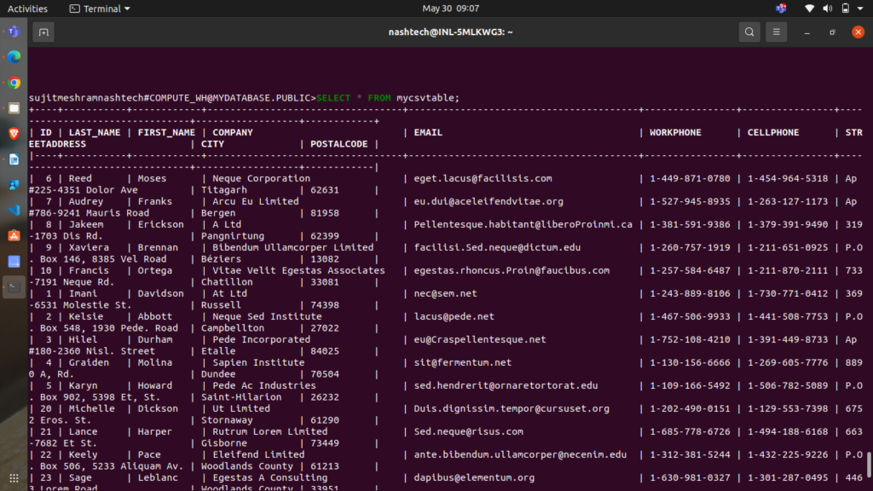
Task: Open the Activities overview
Action: click(x=27, y=9)
